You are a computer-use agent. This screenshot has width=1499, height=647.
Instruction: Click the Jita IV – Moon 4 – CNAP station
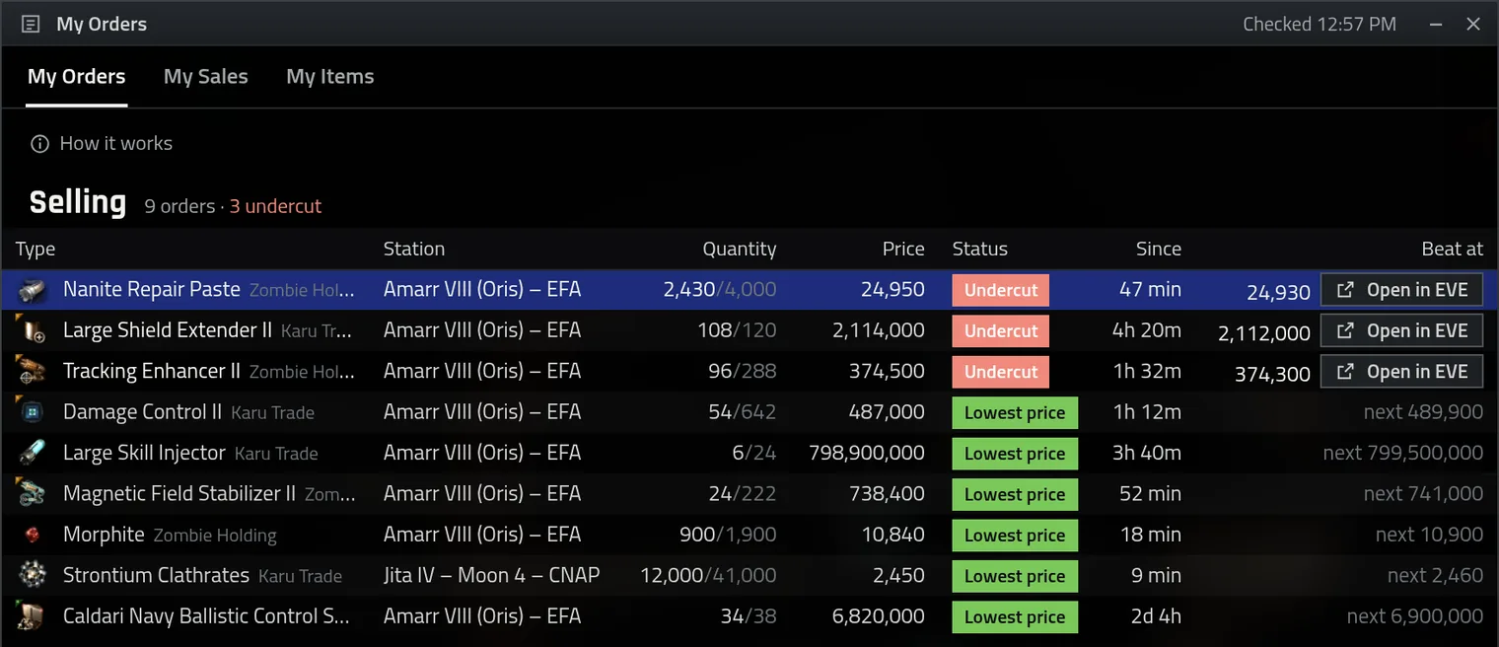click(x=491, y=575)
